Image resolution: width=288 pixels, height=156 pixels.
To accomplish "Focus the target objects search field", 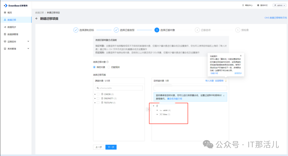I will (190, 88).
